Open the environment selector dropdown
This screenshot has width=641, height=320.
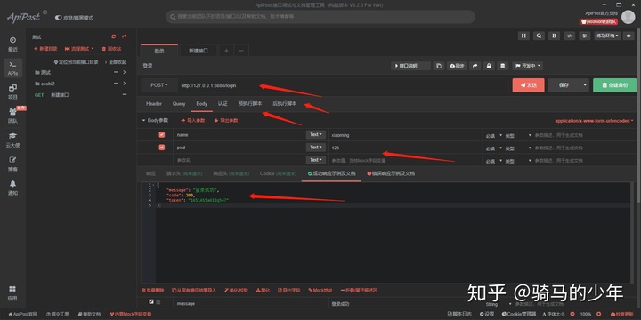tap(607, 36)
